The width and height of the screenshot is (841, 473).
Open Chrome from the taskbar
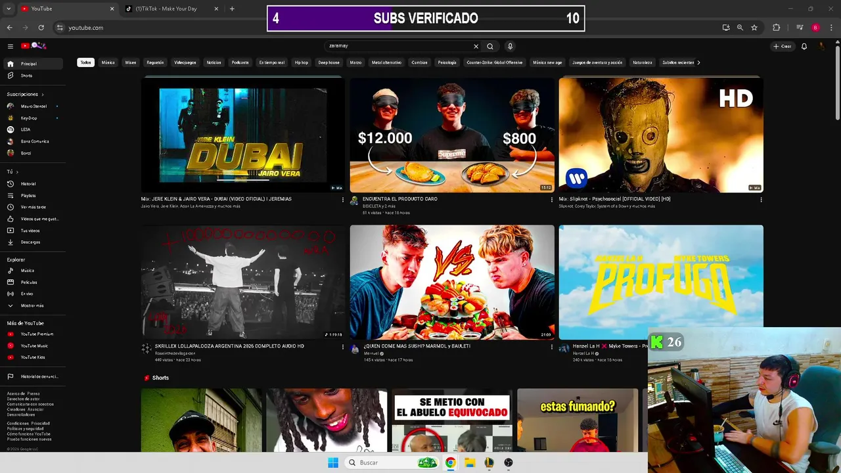click(450, 462)
